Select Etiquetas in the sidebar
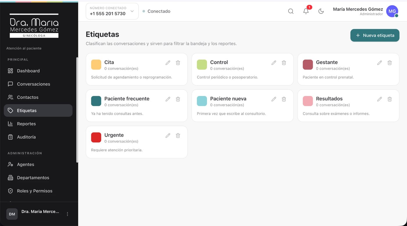This screenshot has width=407, height=226. click(x=38, y=110)
